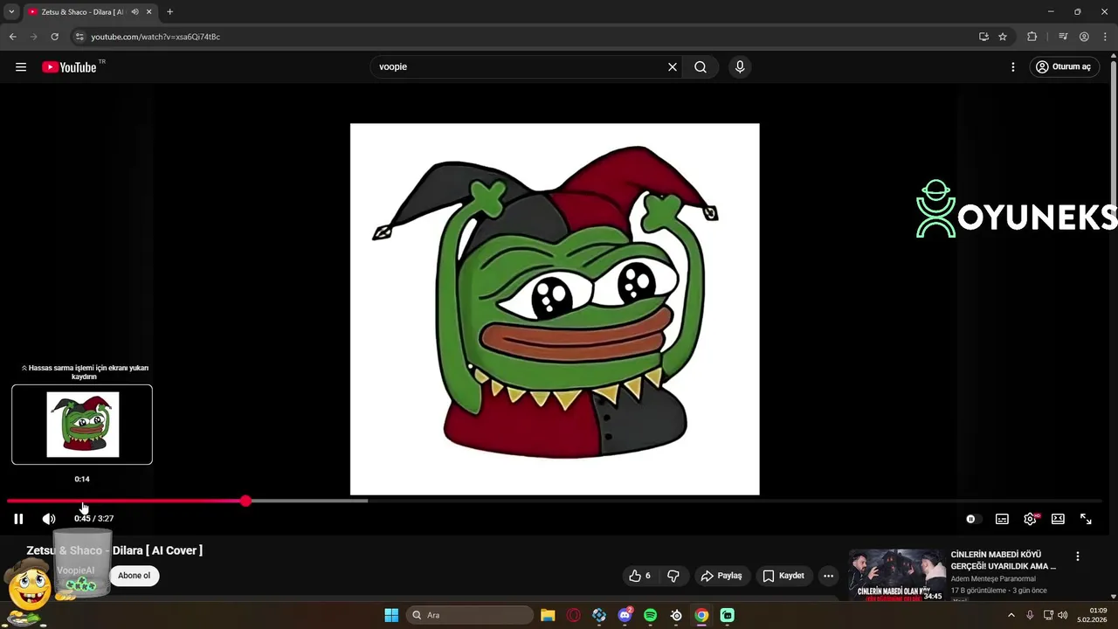Go to YouTube home via logo

(69, 67)
